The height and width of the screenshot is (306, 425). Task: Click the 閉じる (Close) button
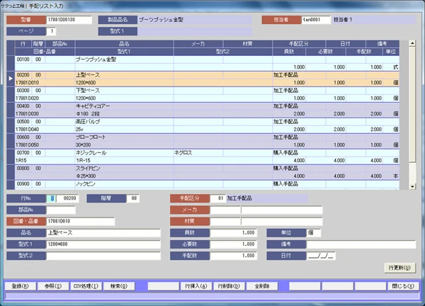[402, 286]
